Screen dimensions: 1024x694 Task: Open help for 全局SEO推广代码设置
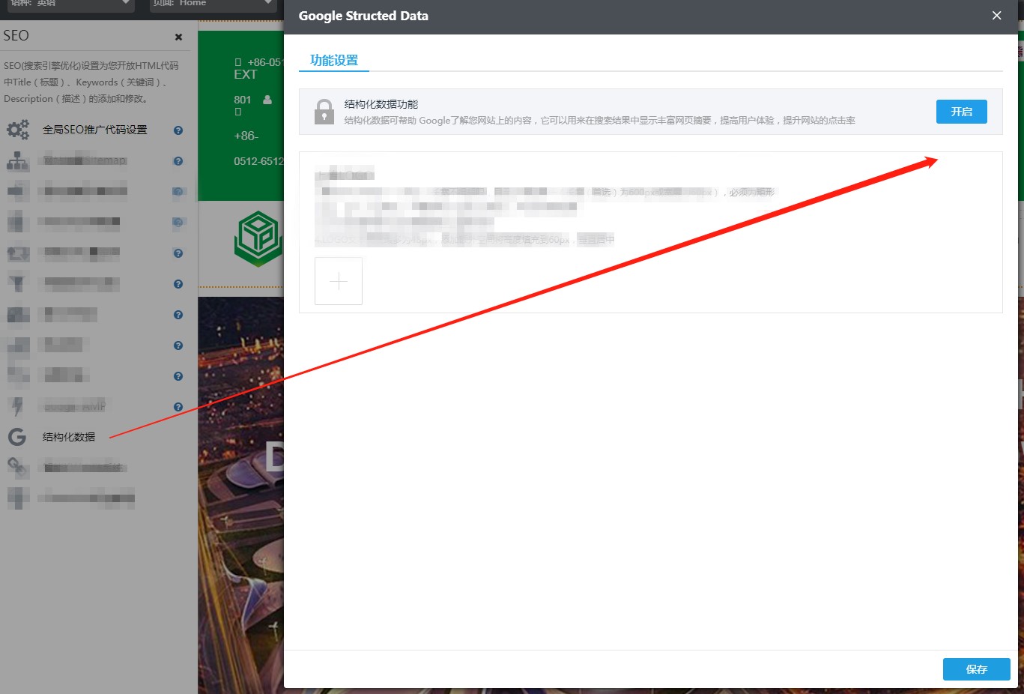pos(178,129)
